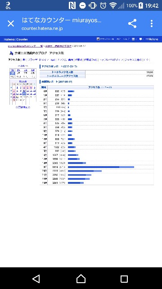The width and height of the screenshot is (162, 289).
Task: Open the three-dot overflow menu
Action: coord(152,23)
